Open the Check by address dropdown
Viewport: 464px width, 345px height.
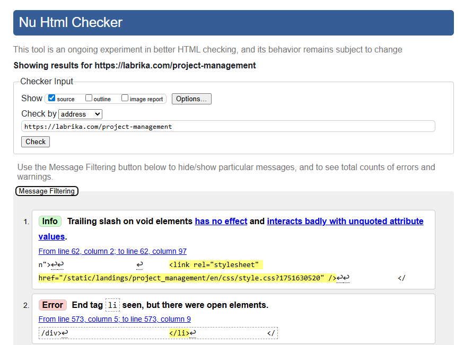[80, 114]
